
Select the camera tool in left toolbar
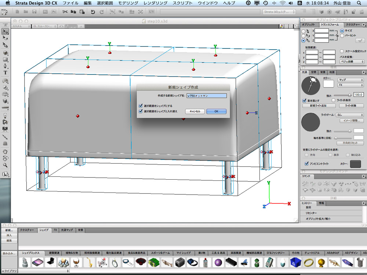(5, 129)
